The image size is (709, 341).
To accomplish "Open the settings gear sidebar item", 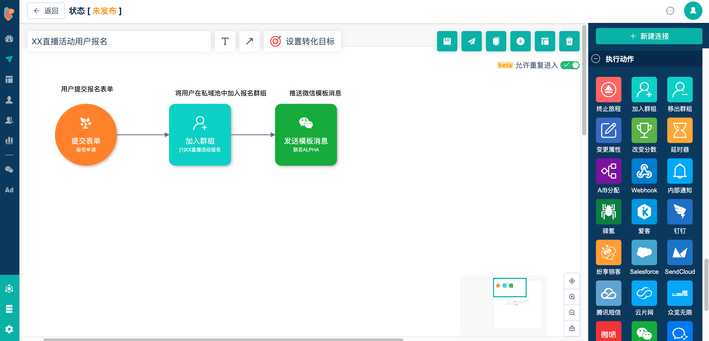I will click(x=9, y=329).
